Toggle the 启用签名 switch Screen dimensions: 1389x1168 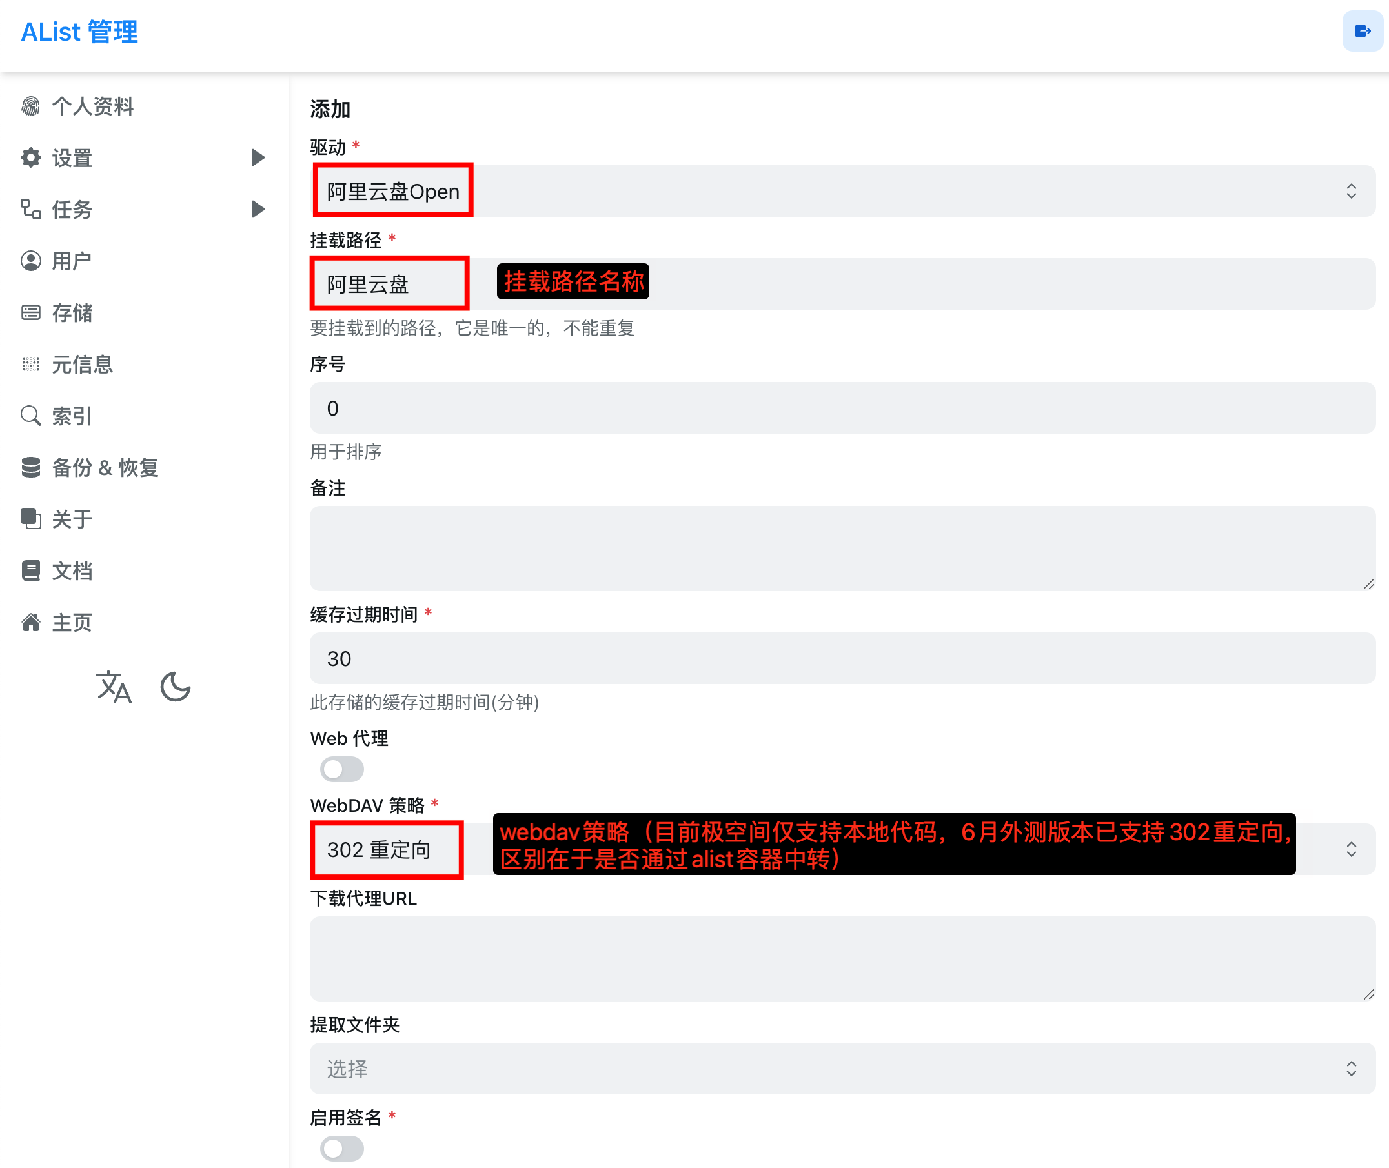pos(342,1149)
